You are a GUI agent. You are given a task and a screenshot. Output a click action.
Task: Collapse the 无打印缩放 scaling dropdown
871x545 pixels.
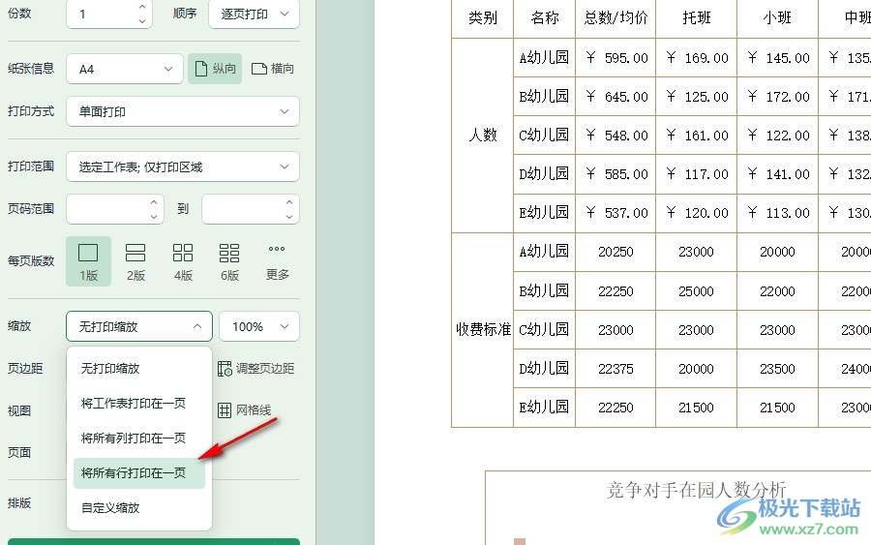tap(138, 326)
